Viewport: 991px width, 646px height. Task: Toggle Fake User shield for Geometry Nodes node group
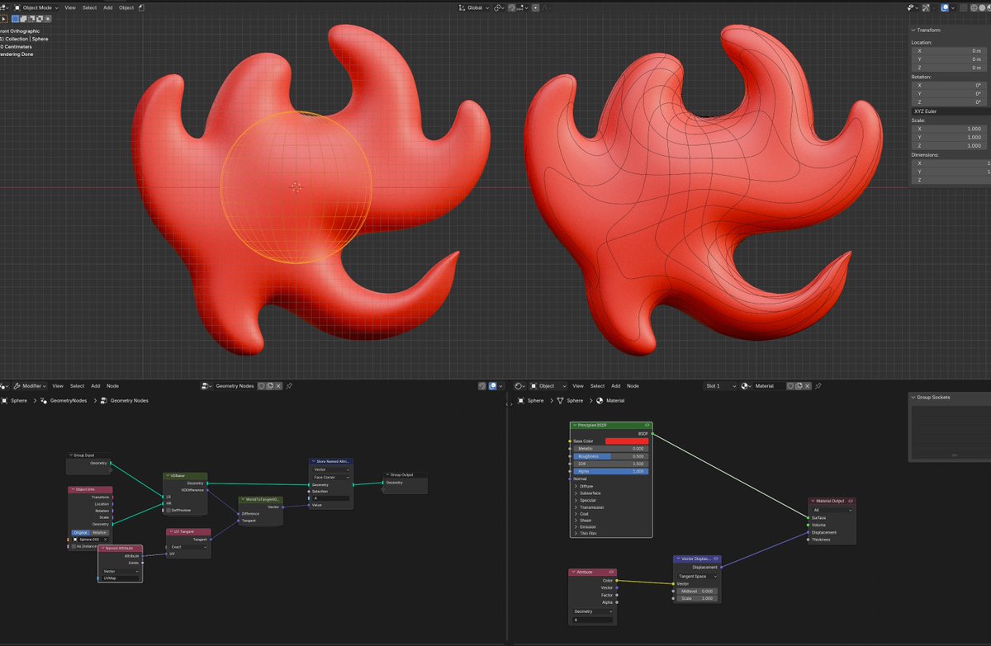(262, 386)
